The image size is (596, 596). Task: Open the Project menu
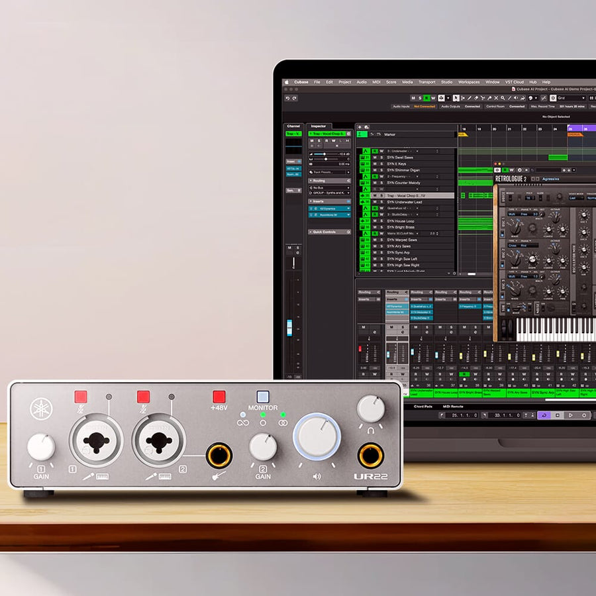[x=345, y=82]
